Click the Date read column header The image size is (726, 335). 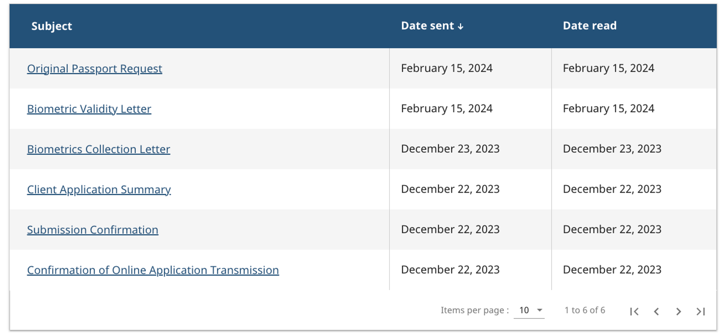pyautogui.click(x=590, y=26)
